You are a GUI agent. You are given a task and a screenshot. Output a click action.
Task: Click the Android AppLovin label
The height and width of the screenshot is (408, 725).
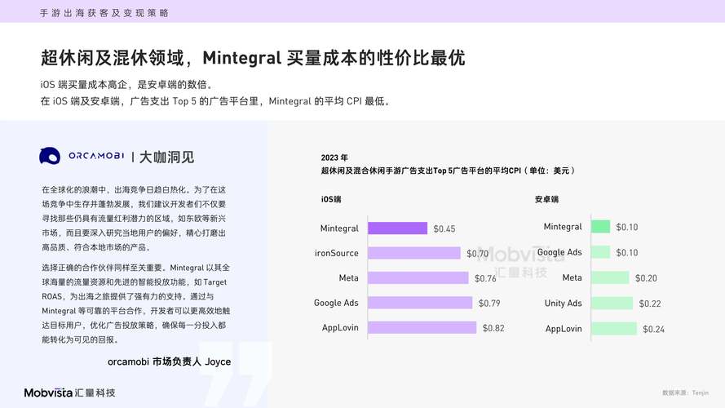pyautogui.click(x=564, y=329)
